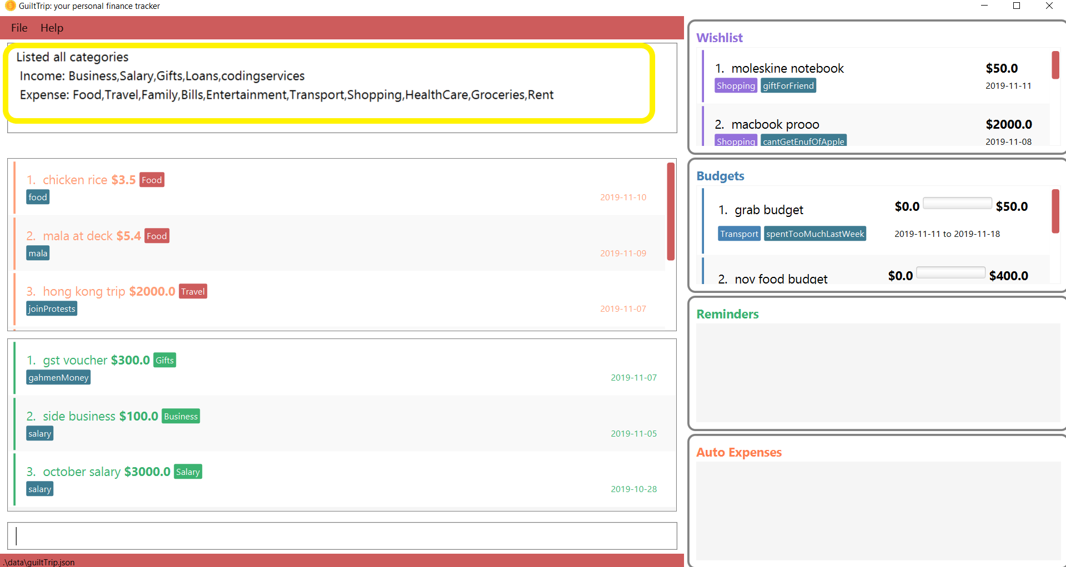Click the data\guiltTrip.json status bar path
This screenshot has width=1066, height=567.
point(38,562)
